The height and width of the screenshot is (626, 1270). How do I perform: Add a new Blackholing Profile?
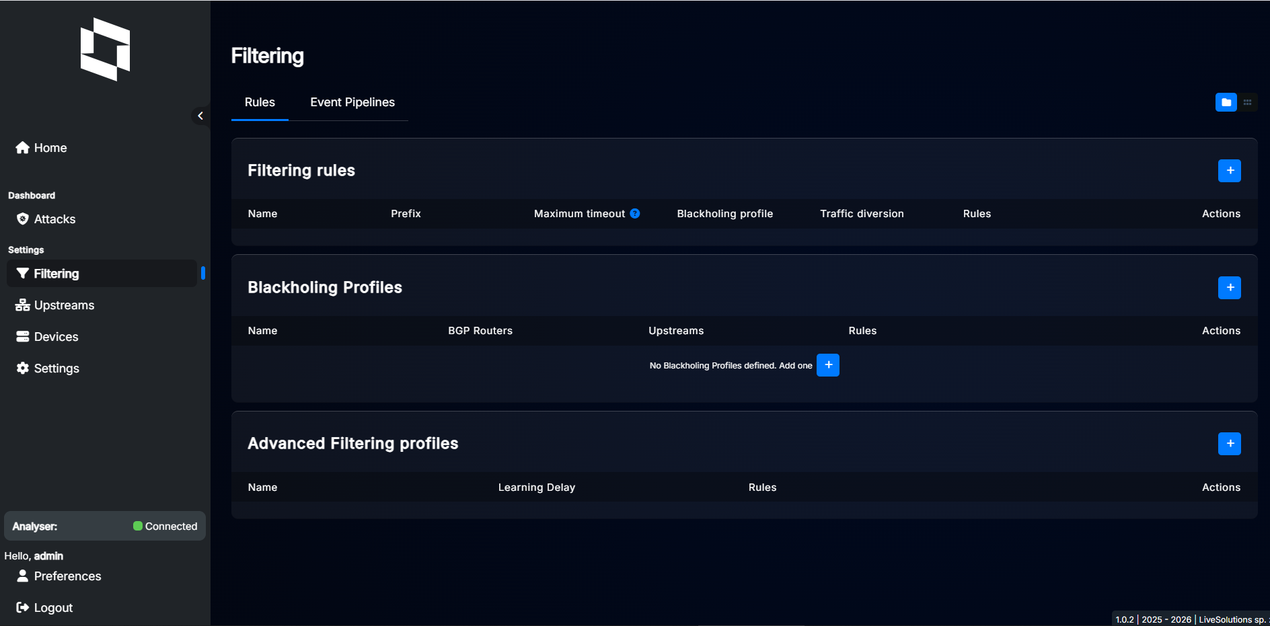tap(1229, 288)
